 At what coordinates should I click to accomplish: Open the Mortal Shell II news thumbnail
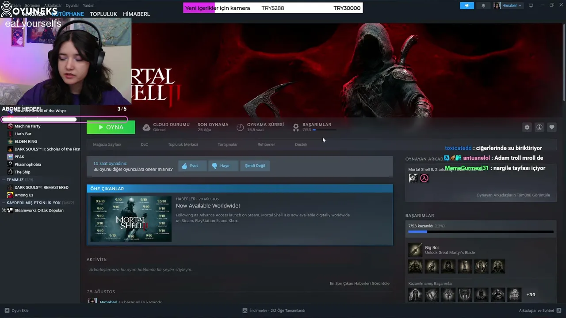click(x=131, y=219)
